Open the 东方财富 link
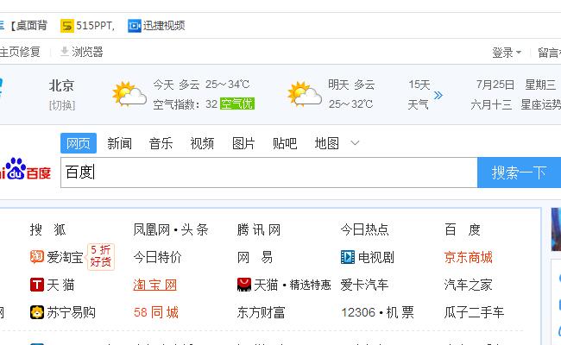This screenshot has width=561, height=345. pyautogui.click(x=261, y=312)
